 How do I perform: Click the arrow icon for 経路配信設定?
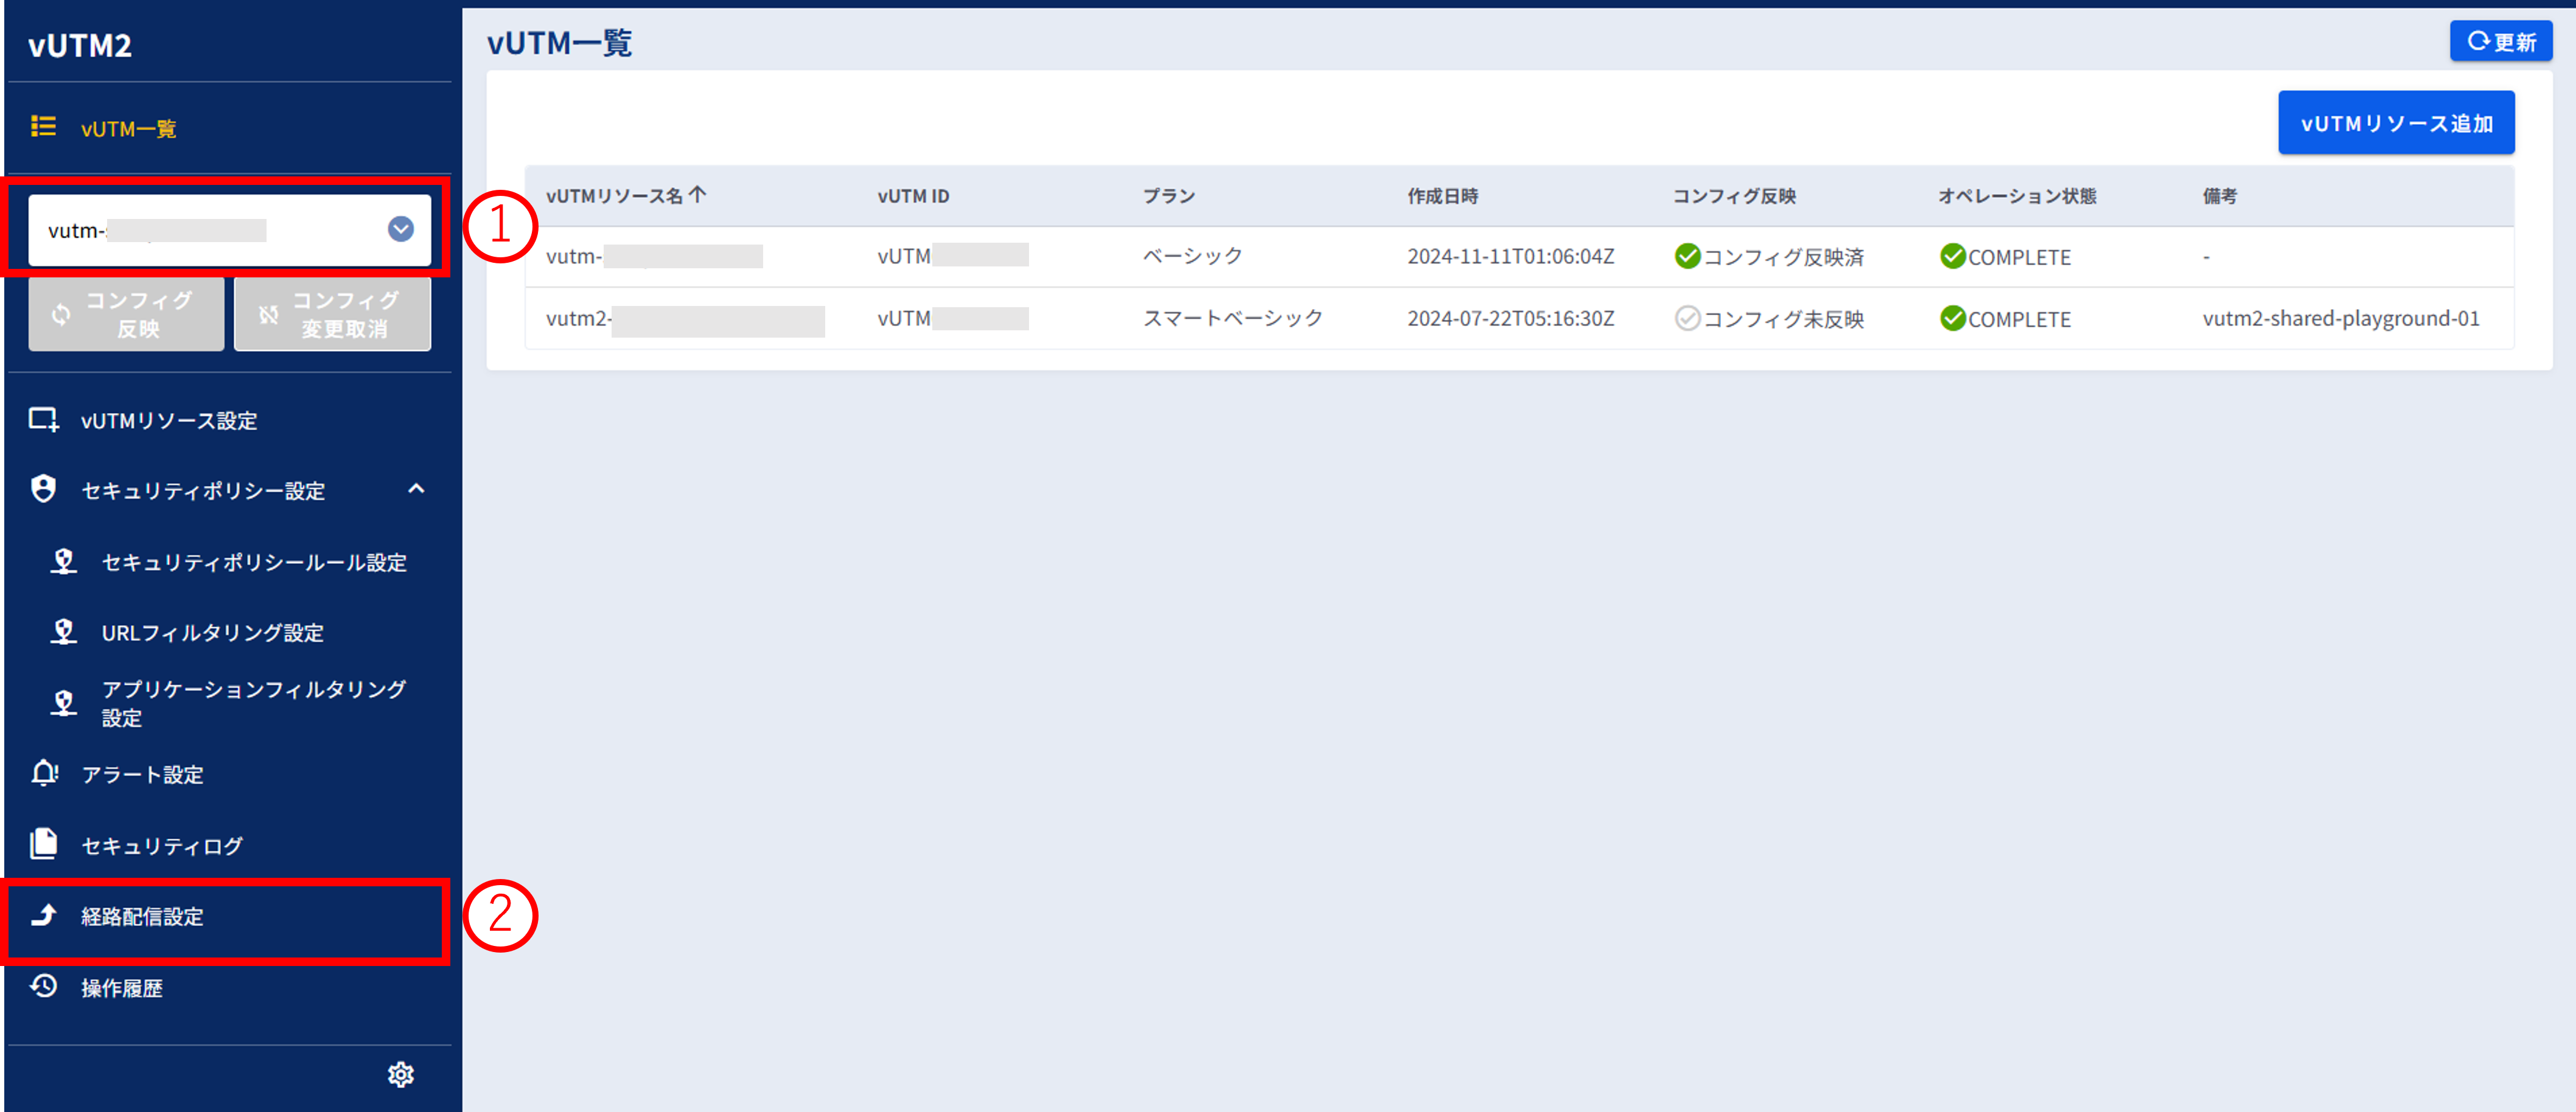tap(43, 915)
